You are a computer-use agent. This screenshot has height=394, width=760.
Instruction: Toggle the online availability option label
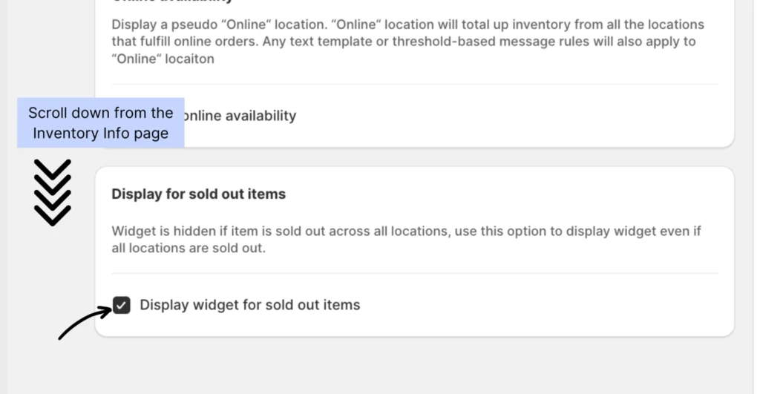[x=239, y=116]
